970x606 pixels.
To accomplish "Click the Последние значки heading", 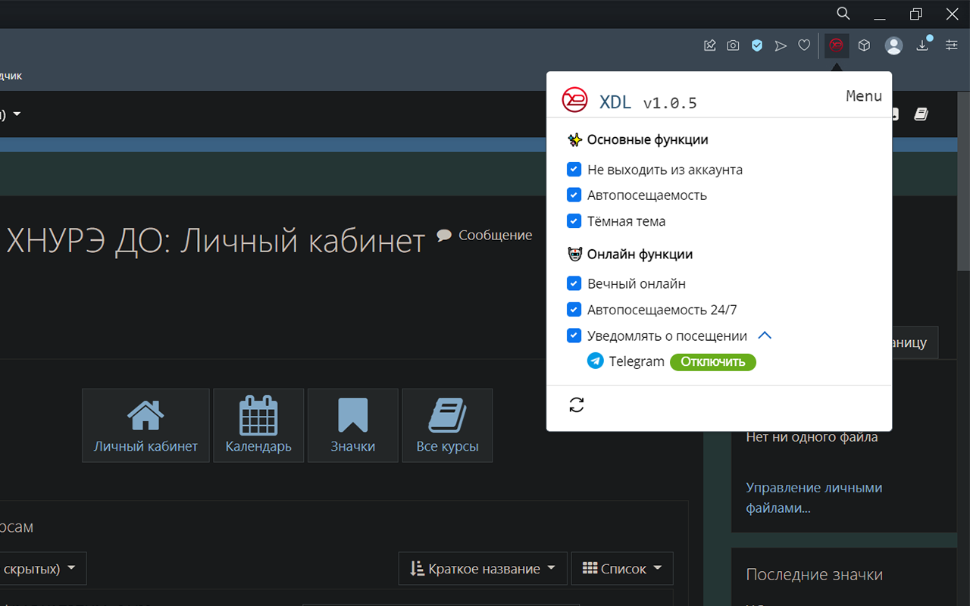I will tap(814, 574).
